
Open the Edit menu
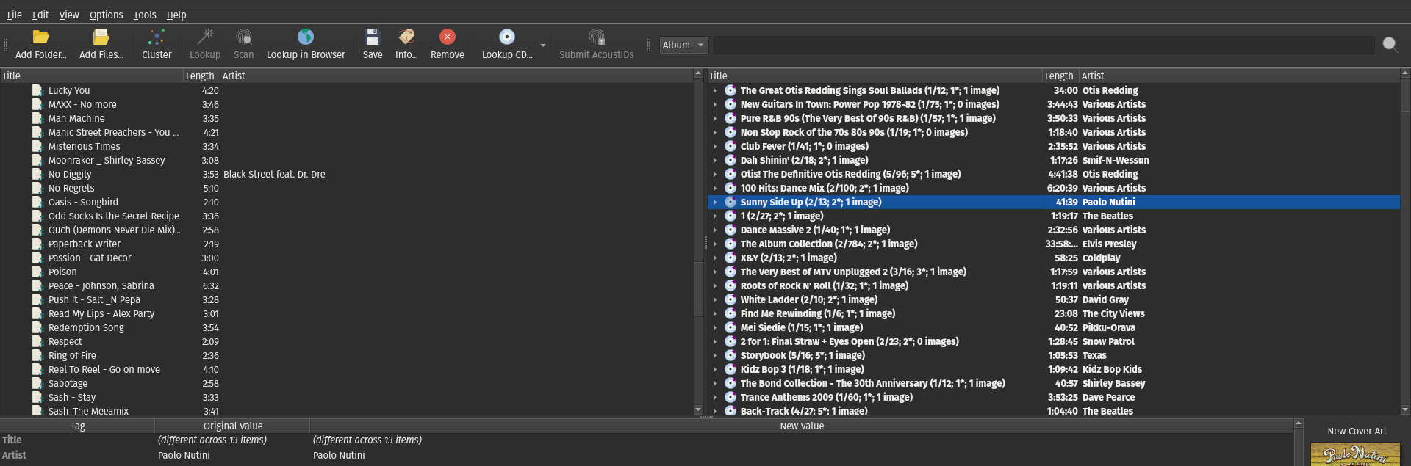click(x=40, y=15)
